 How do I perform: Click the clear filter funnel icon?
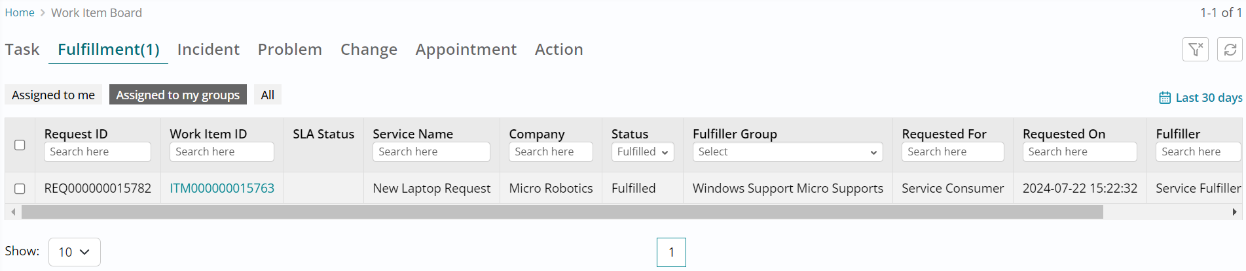(x=1195, y=50)
